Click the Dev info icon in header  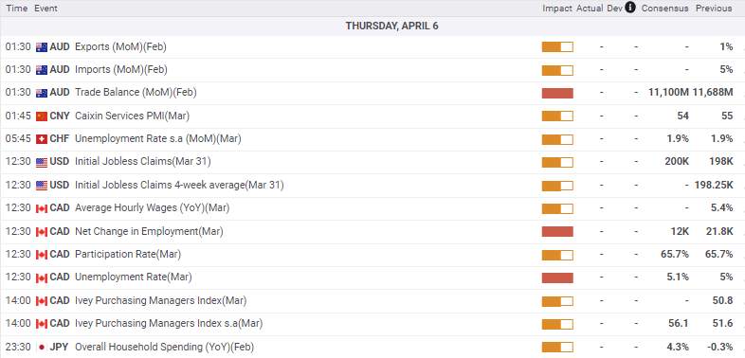630,8
